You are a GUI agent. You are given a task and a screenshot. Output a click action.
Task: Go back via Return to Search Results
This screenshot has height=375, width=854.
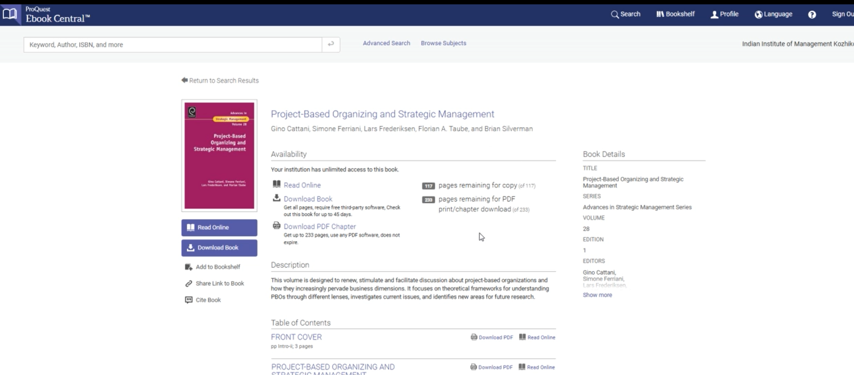(220, 81)
